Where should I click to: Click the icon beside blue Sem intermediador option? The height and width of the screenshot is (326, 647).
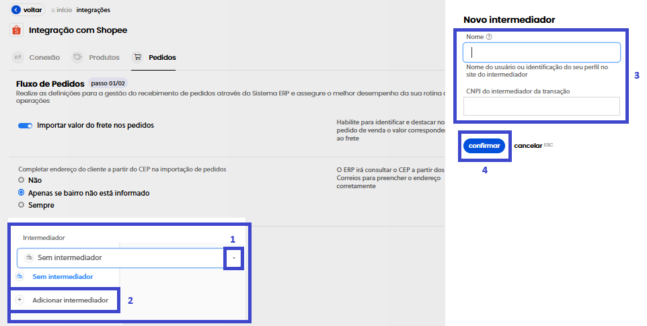pos(20,276)
